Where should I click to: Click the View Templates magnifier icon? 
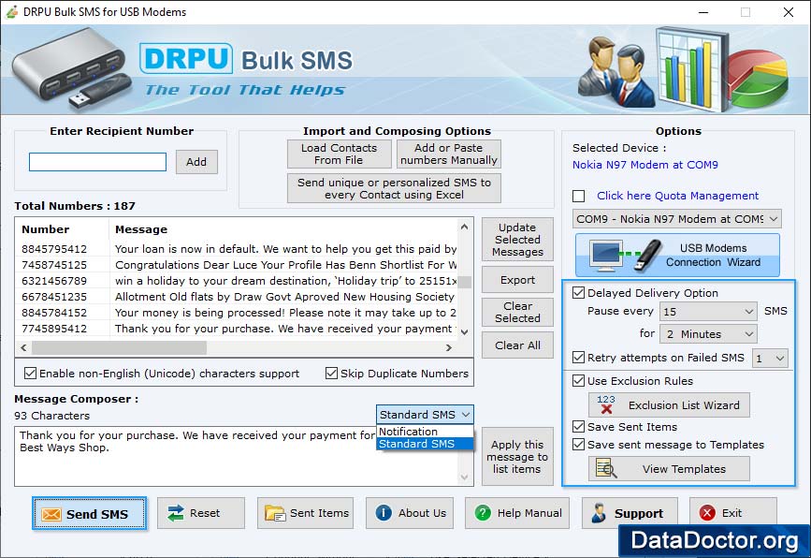[x=606, y=468]
